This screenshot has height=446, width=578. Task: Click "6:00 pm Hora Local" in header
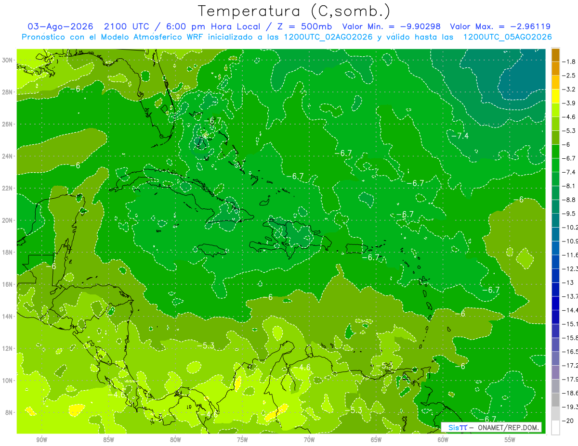click(x=213, y=26)
